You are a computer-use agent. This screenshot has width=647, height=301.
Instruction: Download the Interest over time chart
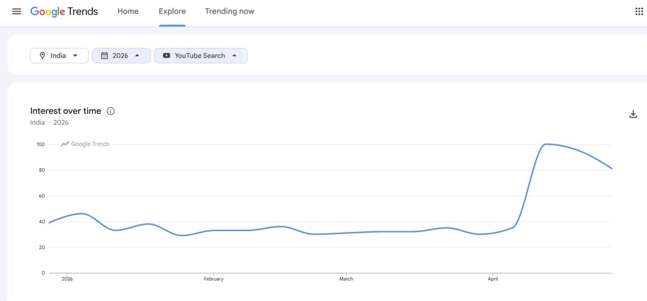click(x=633, y=114)
